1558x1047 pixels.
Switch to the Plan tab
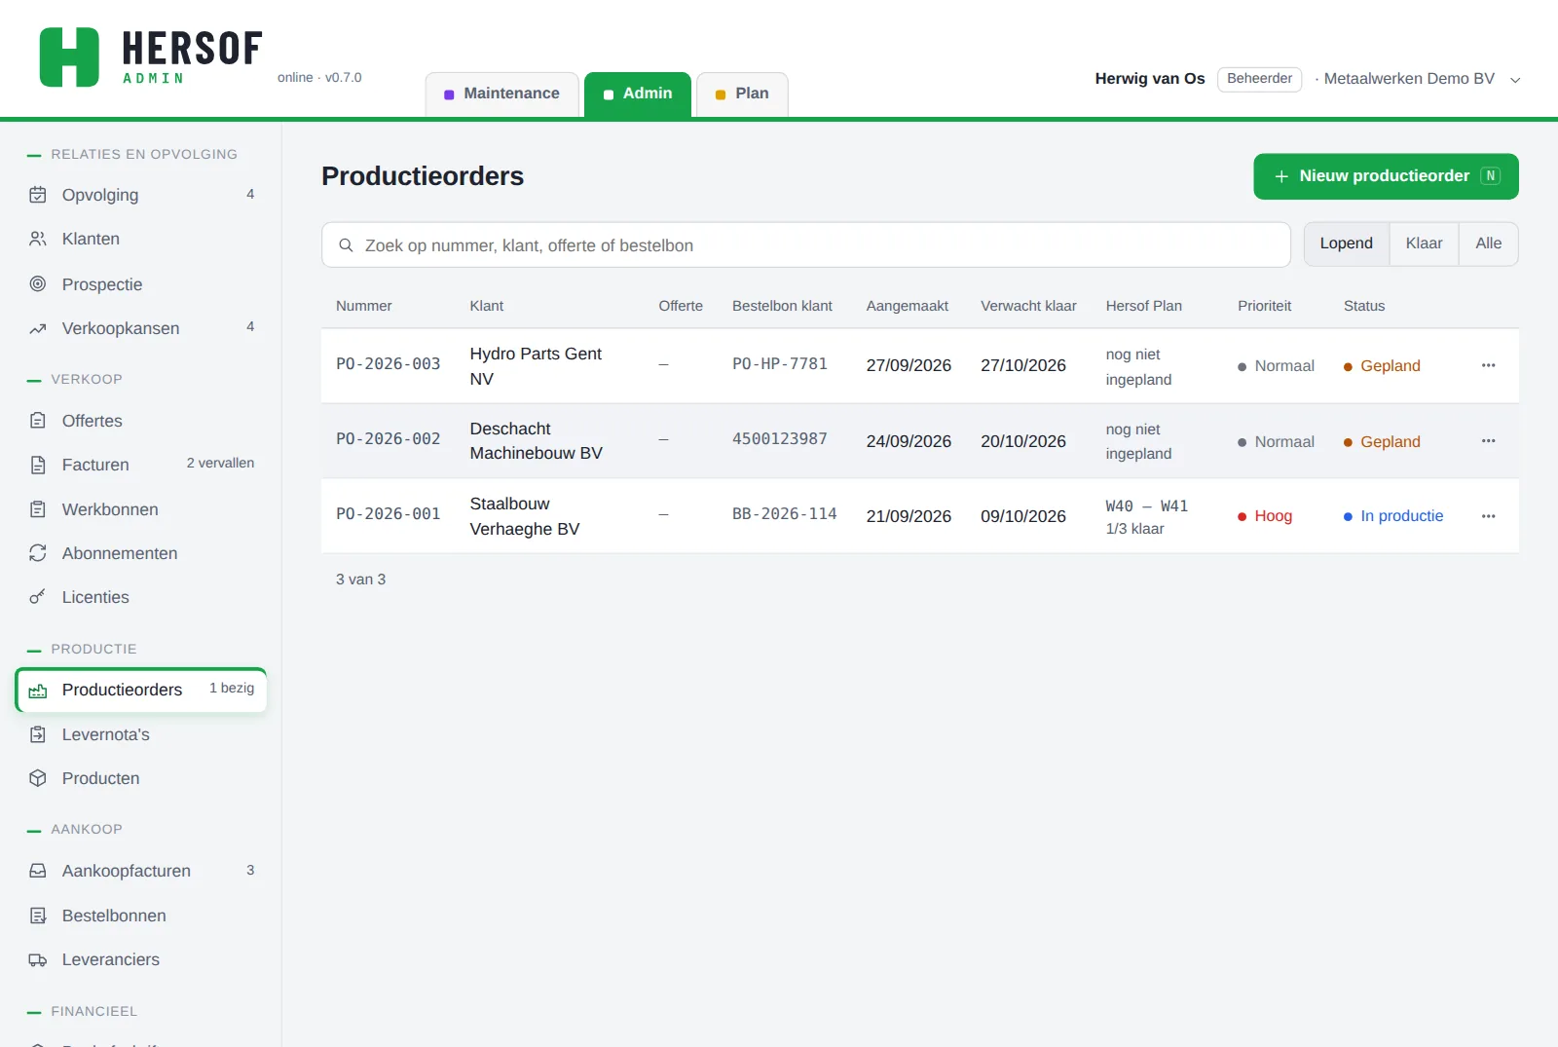coord(742,94)
